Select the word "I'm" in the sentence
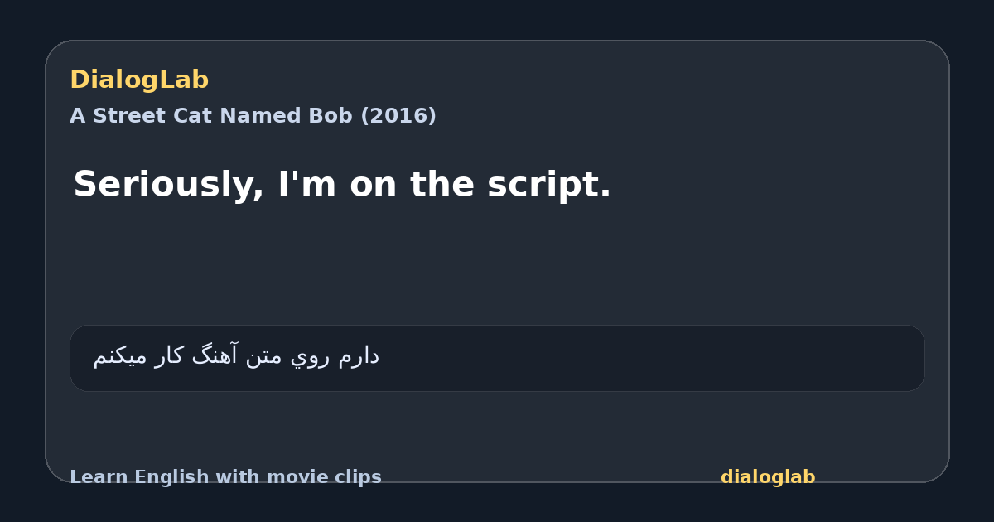 click(x=306, y=184)
